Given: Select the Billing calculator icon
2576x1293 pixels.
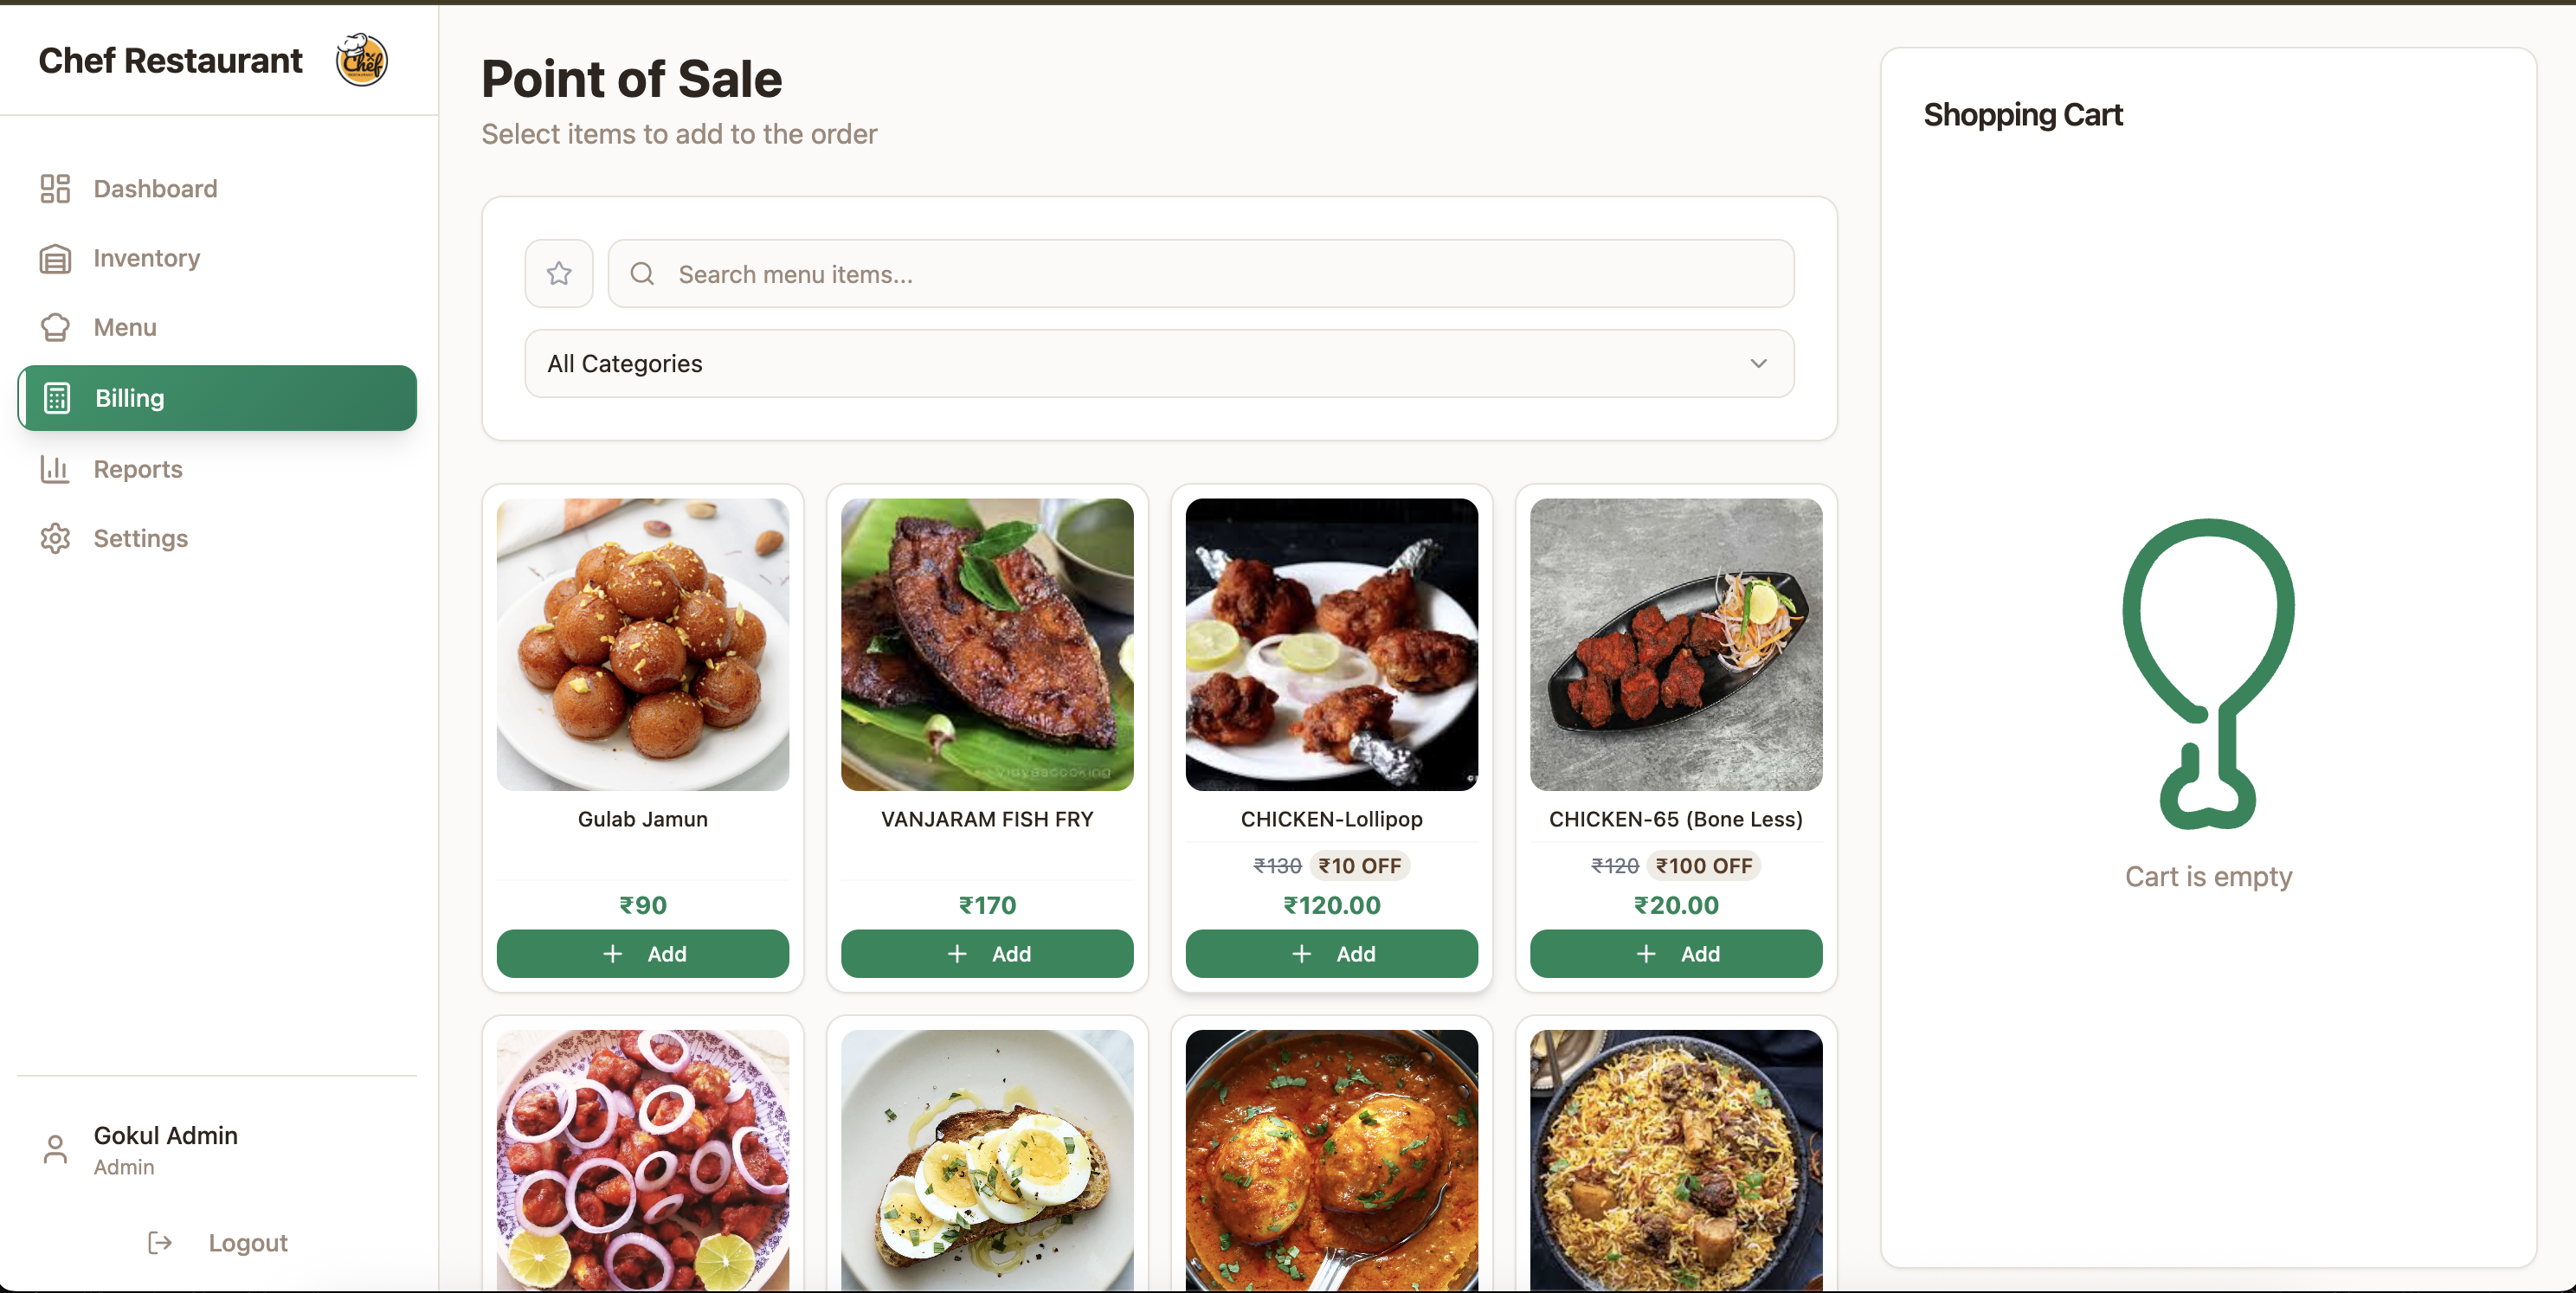Looking at the screenshot, I should tap(55, 398).
